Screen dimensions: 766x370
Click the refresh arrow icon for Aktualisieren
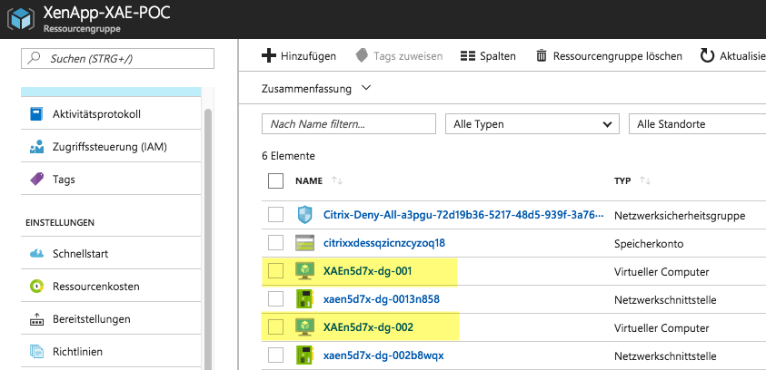707,55
